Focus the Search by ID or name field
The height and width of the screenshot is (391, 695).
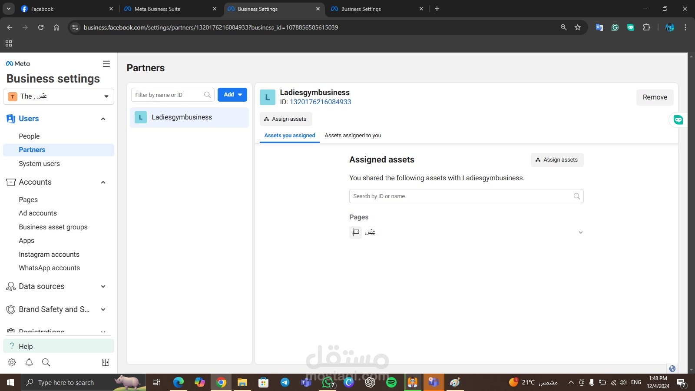point(467,196)
